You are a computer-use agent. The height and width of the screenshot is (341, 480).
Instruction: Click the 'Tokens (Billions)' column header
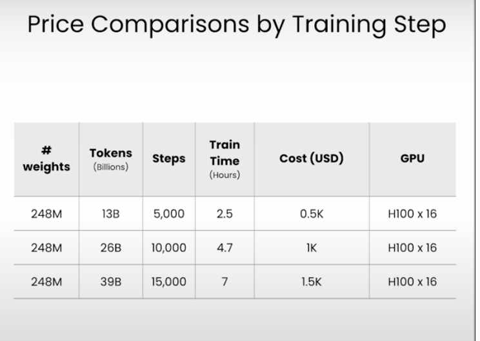pyautogui.click(x=111, y=159)
